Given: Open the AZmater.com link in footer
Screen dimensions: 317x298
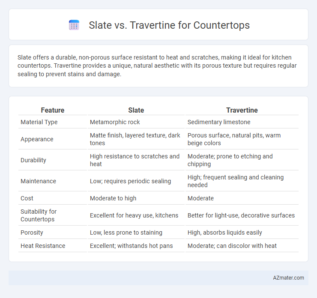Looking at the screenshot, I should pyautogui.click(x=288, y=278).
